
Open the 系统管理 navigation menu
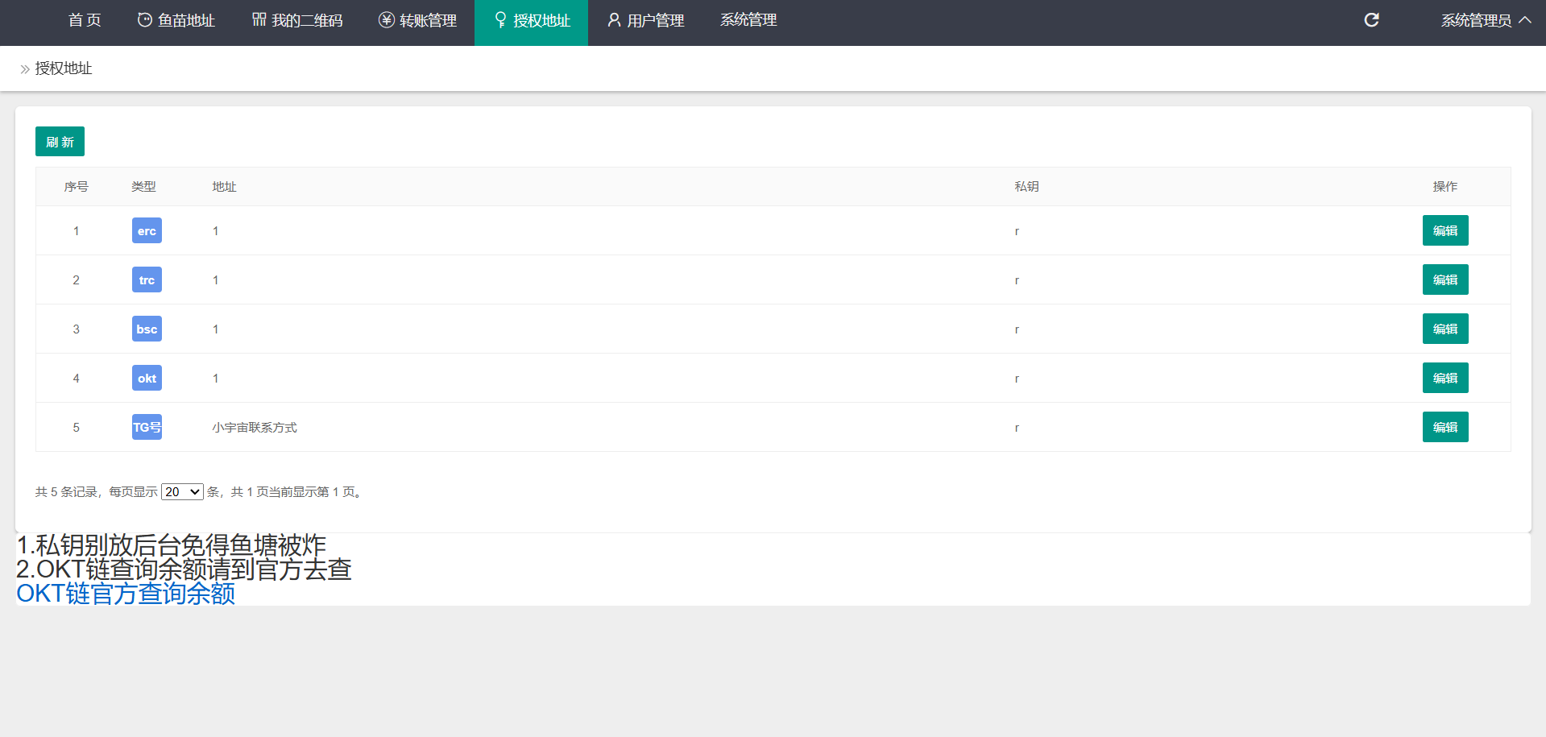point(748,20)
